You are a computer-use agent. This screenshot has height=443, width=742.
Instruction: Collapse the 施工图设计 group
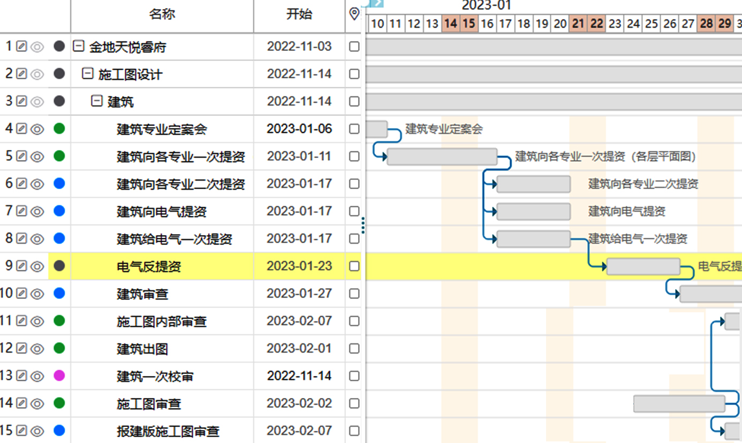[x=87, y=74]
